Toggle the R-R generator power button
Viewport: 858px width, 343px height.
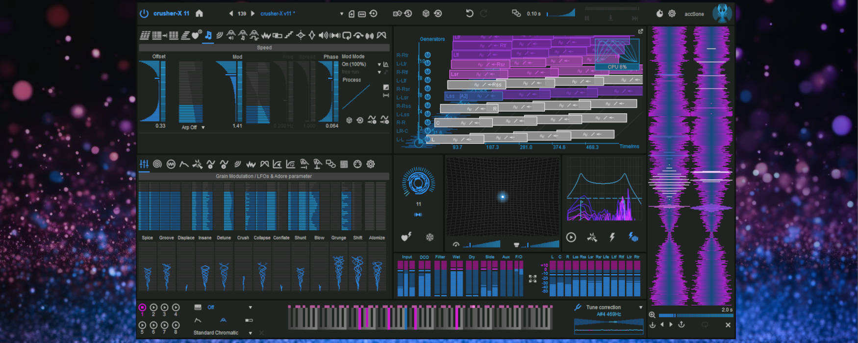(428, 122)
